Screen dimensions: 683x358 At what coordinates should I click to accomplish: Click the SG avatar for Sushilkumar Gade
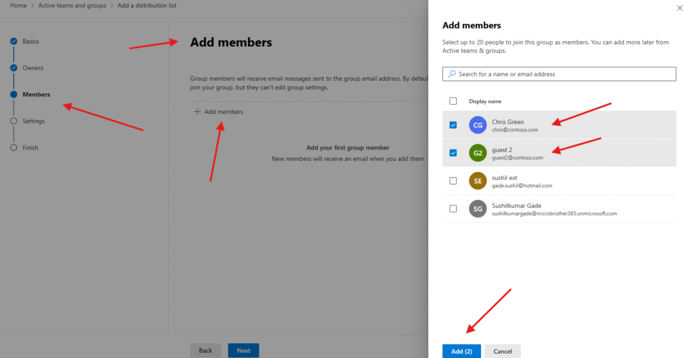click(x=477, y=209)
